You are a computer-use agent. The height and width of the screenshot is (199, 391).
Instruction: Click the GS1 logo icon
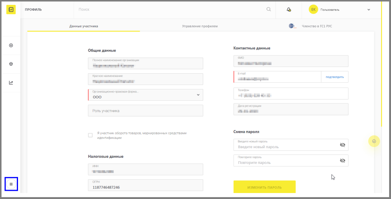pos(292,26)
